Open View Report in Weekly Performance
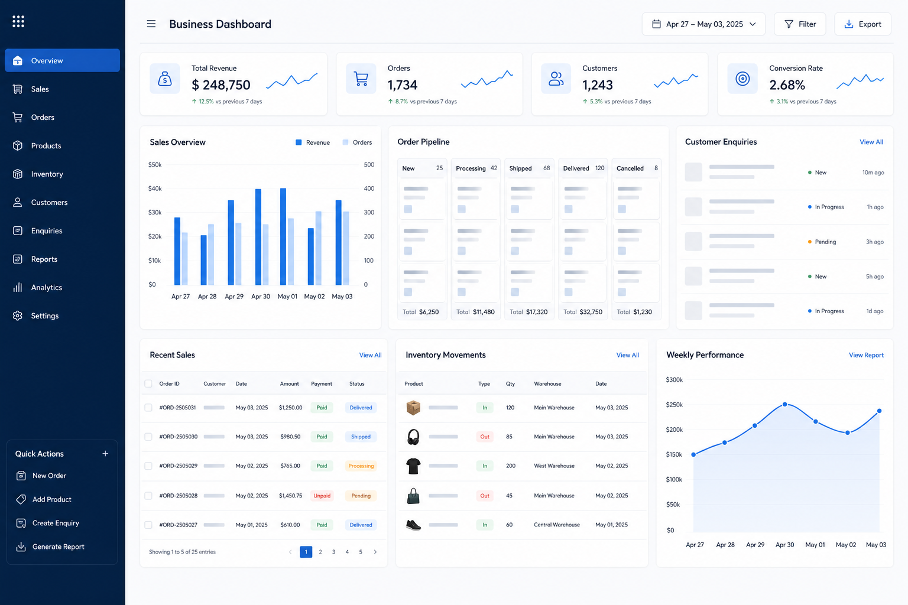 tap(866, 355)
